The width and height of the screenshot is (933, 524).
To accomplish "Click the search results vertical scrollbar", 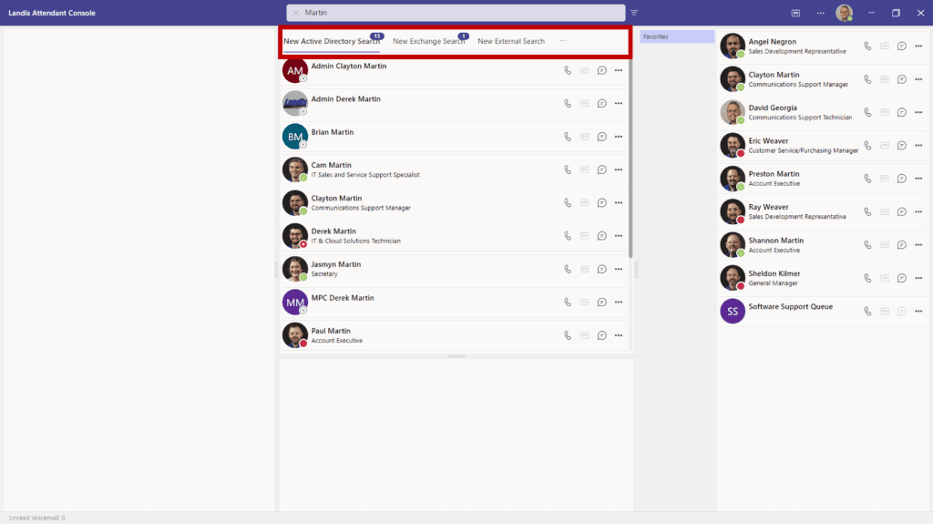I will pos(631,159).
